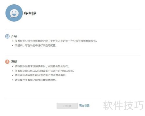Click the divider line above the 已开通 button

click(x=53, y=98)
